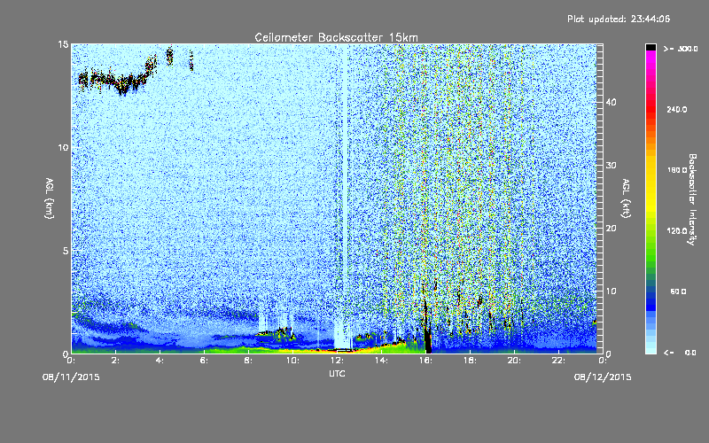Click the 10 km tick on the AGL axis
The height and width of the screenshot is (443, 709).
point(63,147)
